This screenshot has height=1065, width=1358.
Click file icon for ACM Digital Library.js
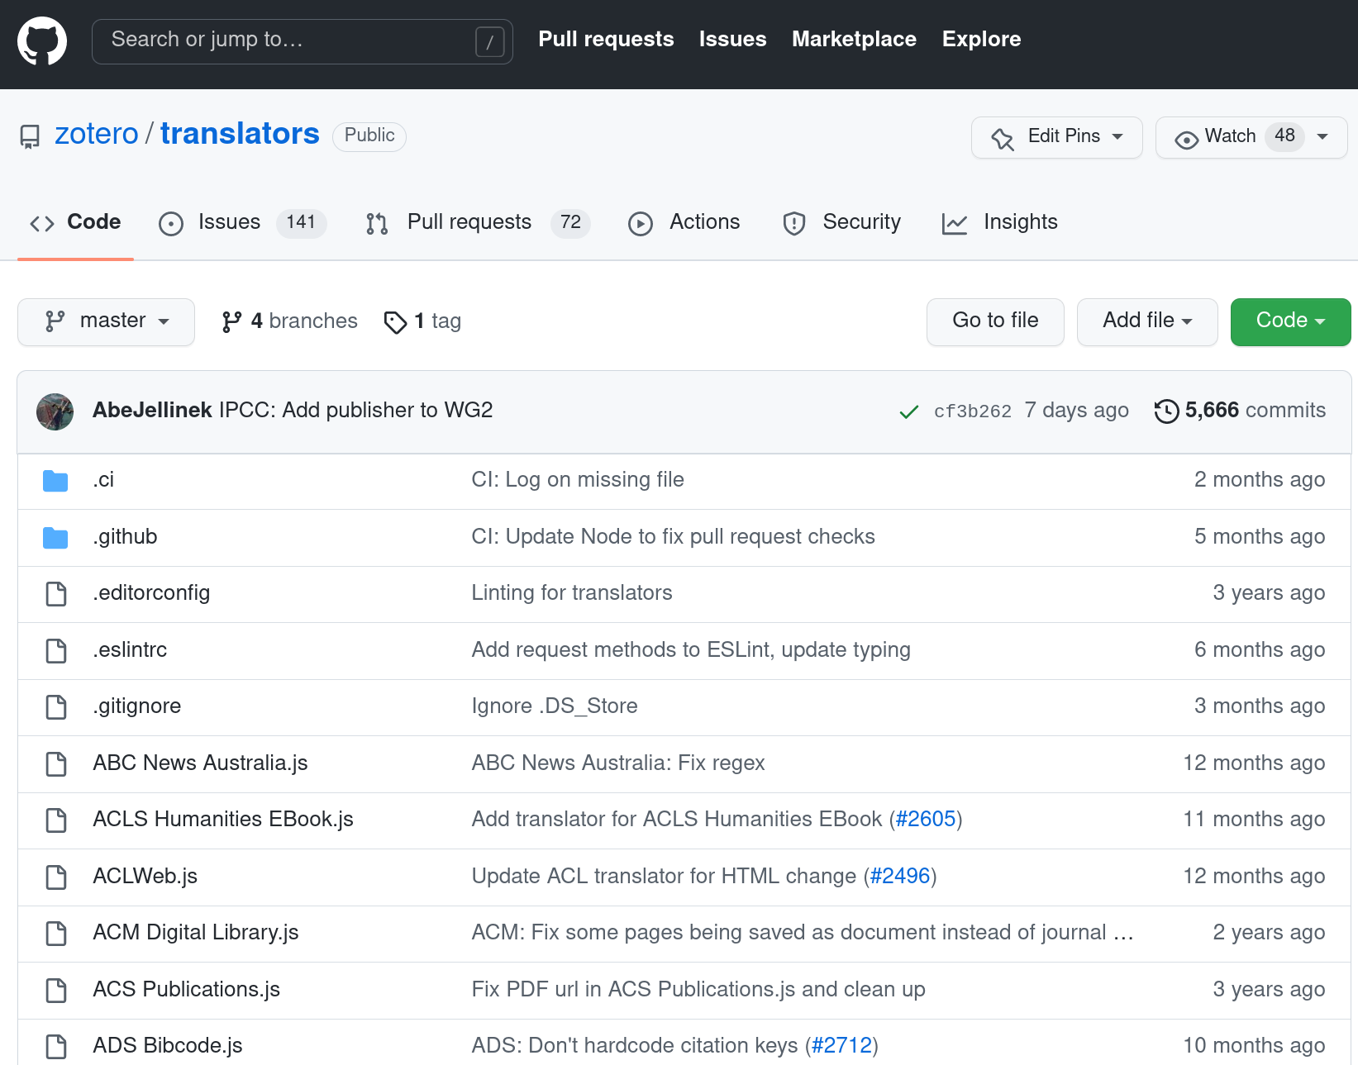[56, 934]
